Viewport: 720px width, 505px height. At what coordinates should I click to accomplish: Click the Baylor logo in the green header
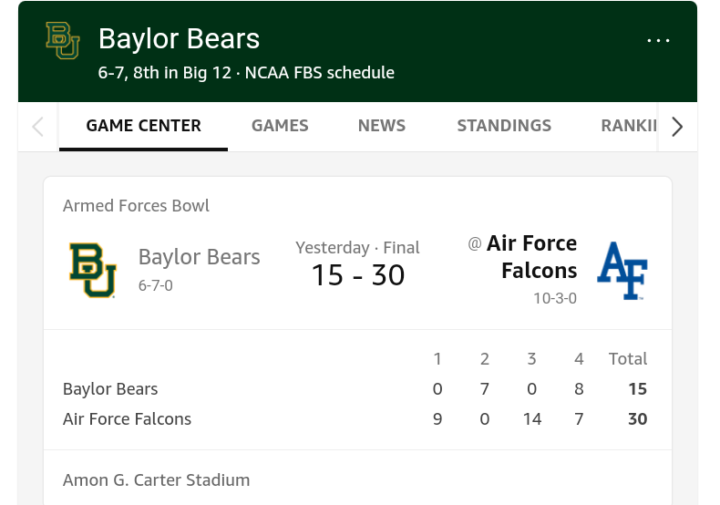point(63,41)
